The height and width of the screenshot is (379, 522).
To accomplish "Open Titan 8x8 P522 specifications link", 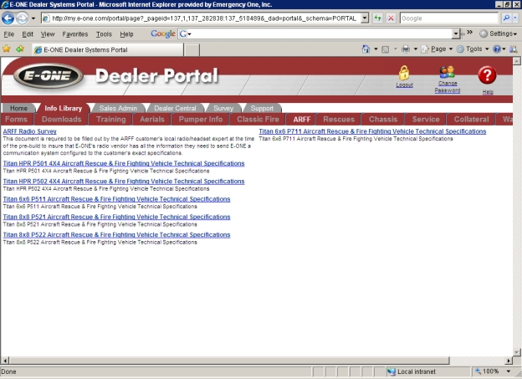I will [116, 234].
